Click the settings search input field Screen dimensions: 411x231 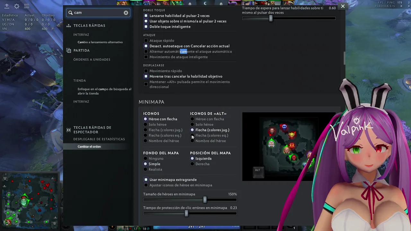coord(98,13)
